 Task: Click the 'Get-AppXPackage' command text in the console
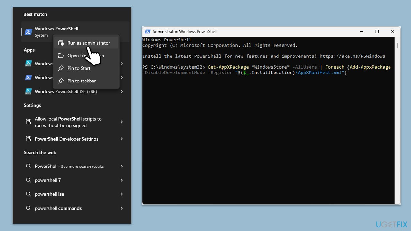point(228,67)
